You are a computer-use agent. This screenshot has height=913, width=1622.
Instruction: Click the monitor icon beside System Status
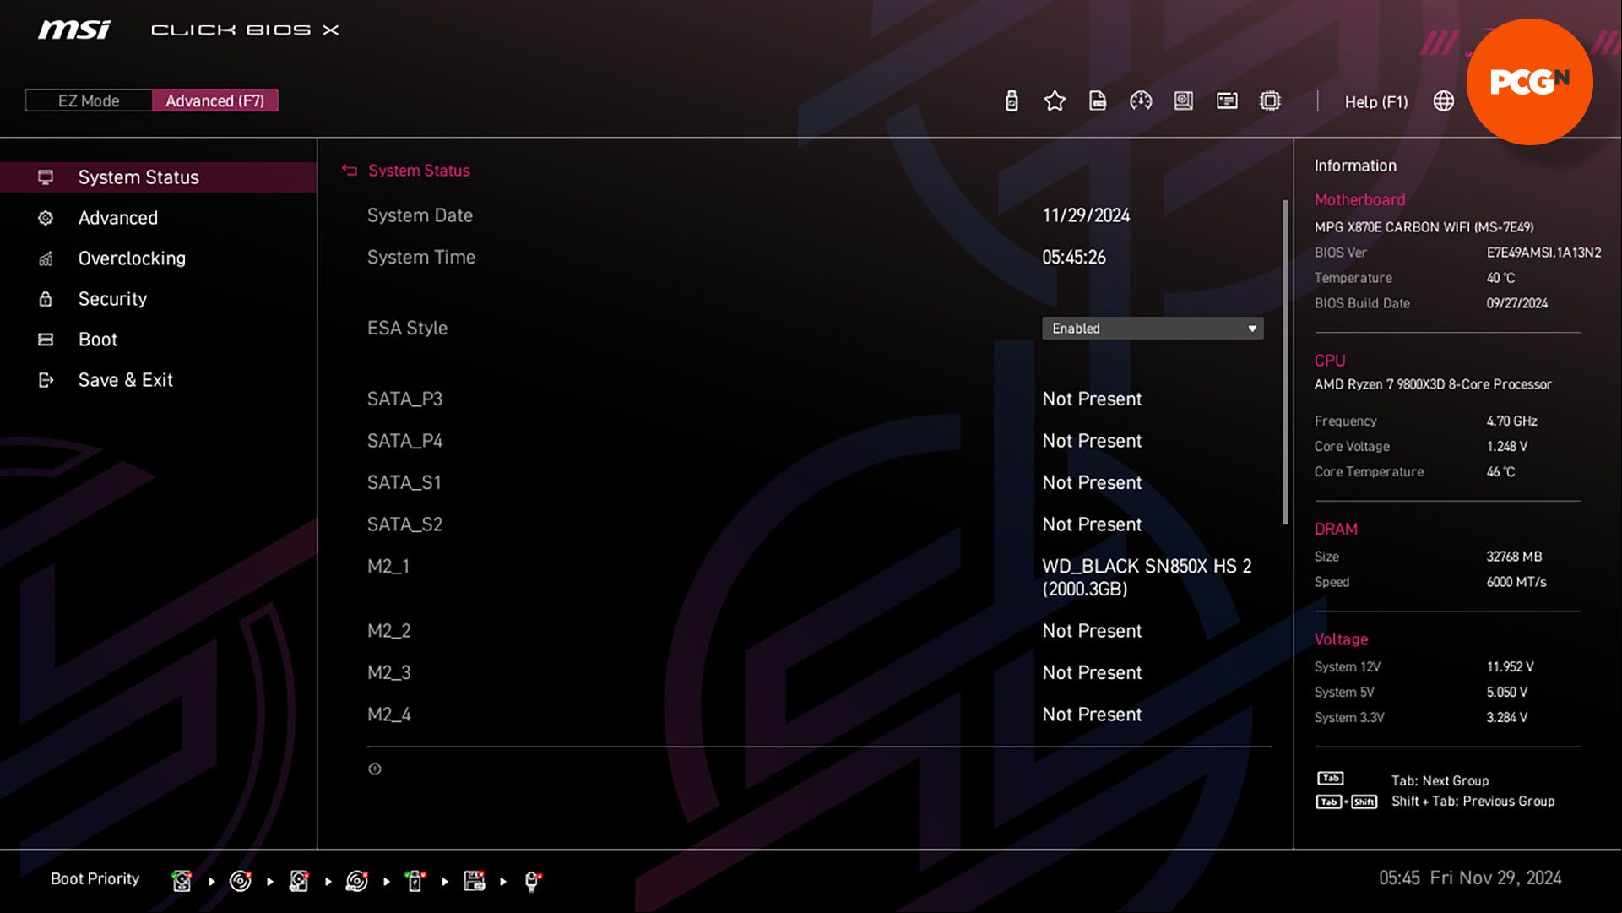coord(46,177)
